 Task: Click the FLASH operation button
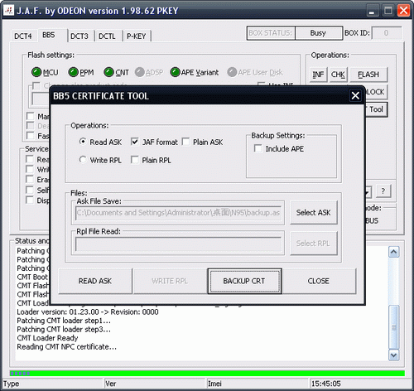(x=368, y=75)
